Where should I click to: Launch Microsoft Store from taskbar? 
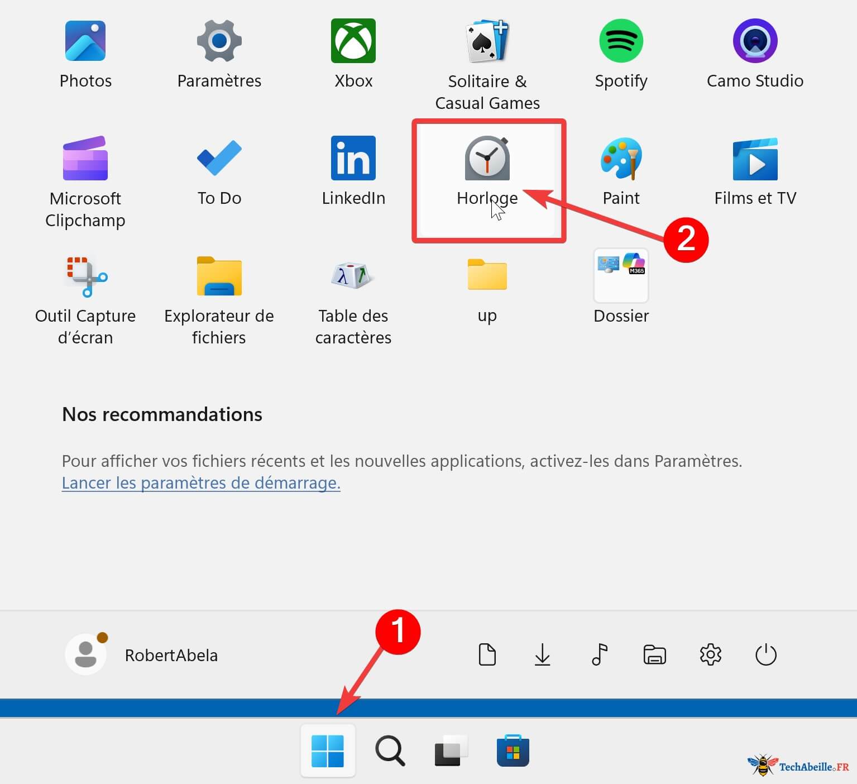coord(513,750)
